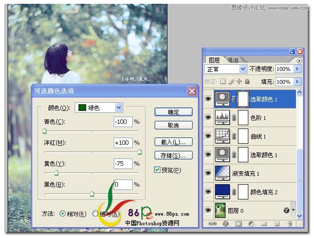Click the 确定 button
The width and height of the screenshot is (314, 238).
click(x=174, y=112)
